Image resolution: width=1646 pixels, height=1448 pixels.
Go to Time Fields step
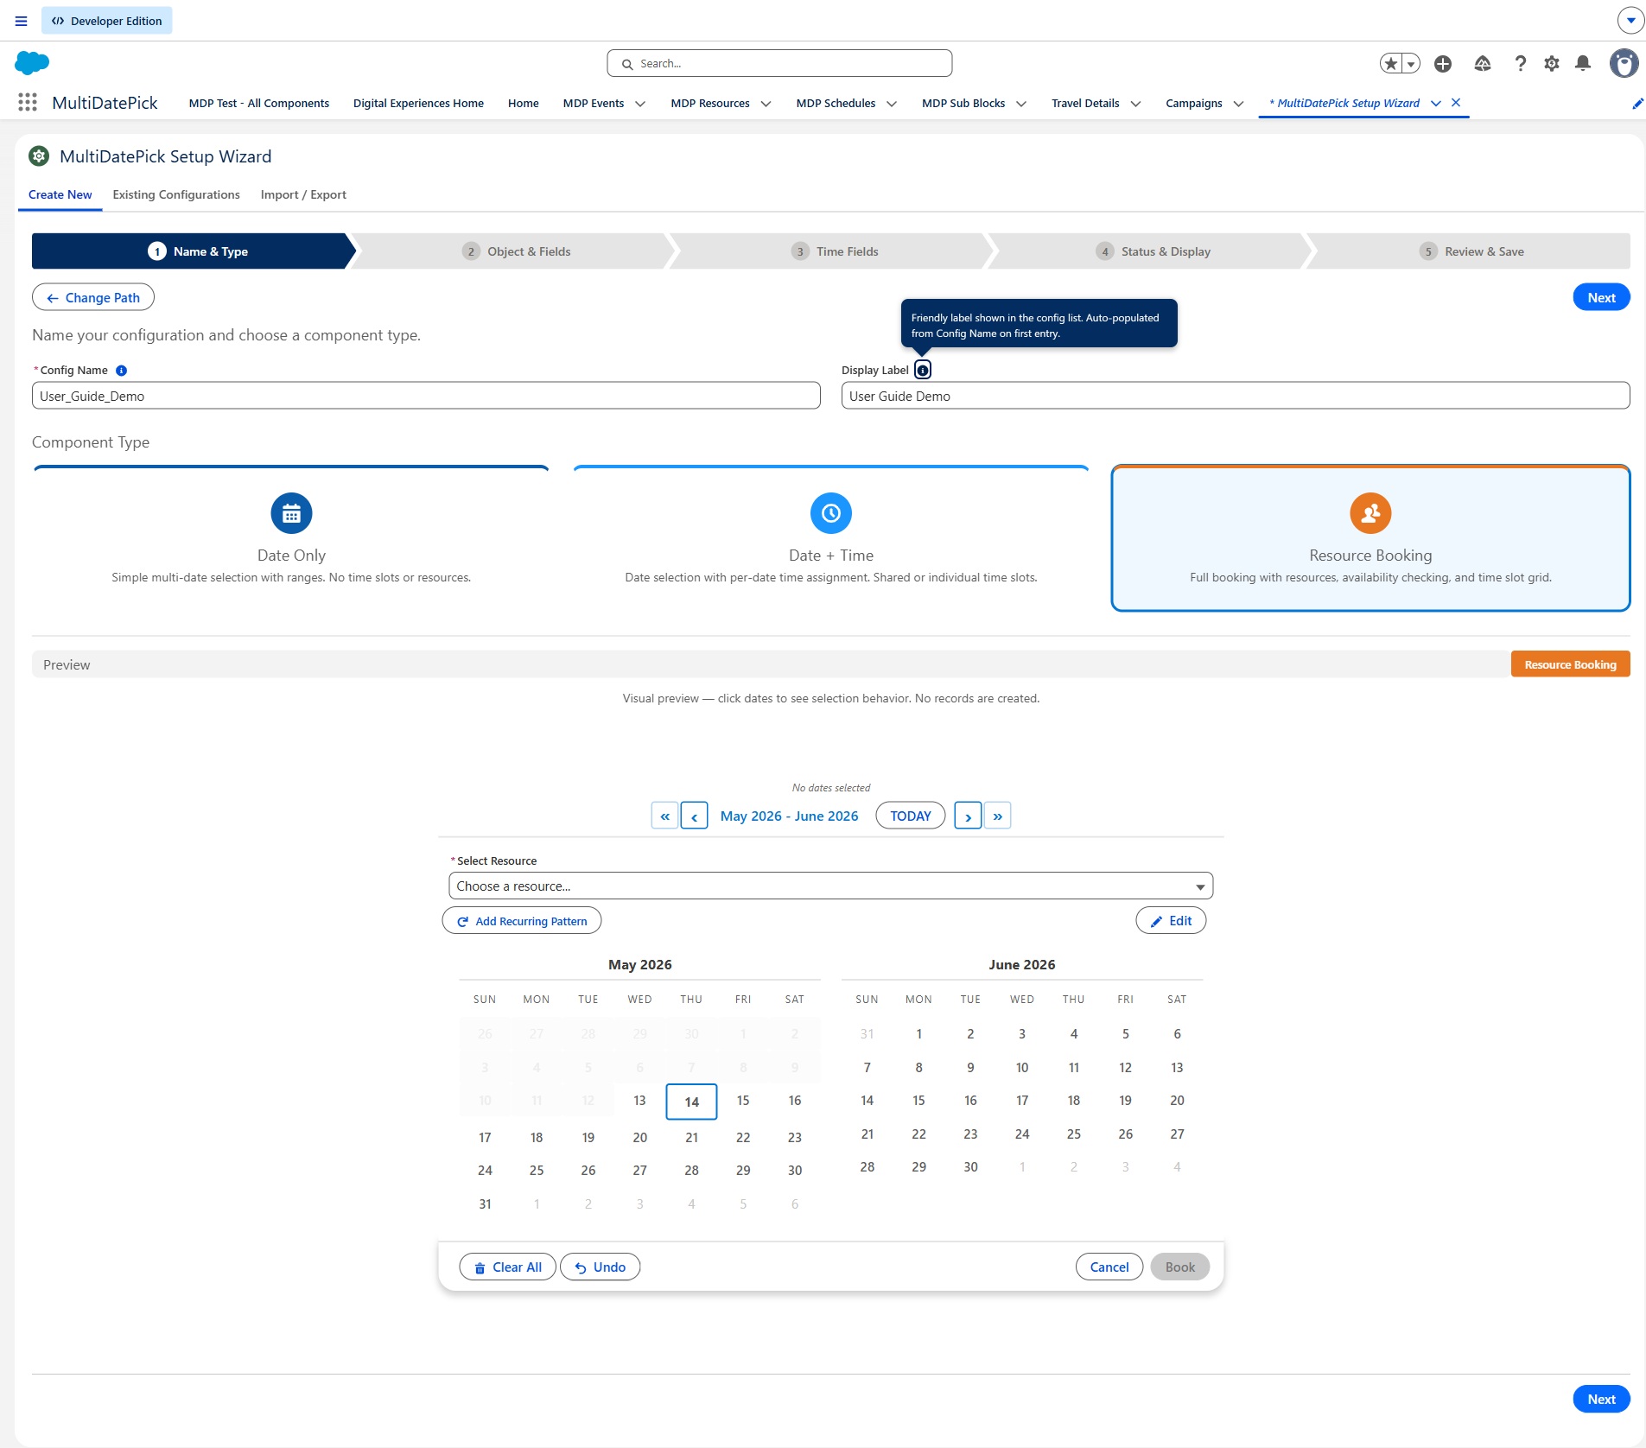pyautogui.click(x=835, y=251)
